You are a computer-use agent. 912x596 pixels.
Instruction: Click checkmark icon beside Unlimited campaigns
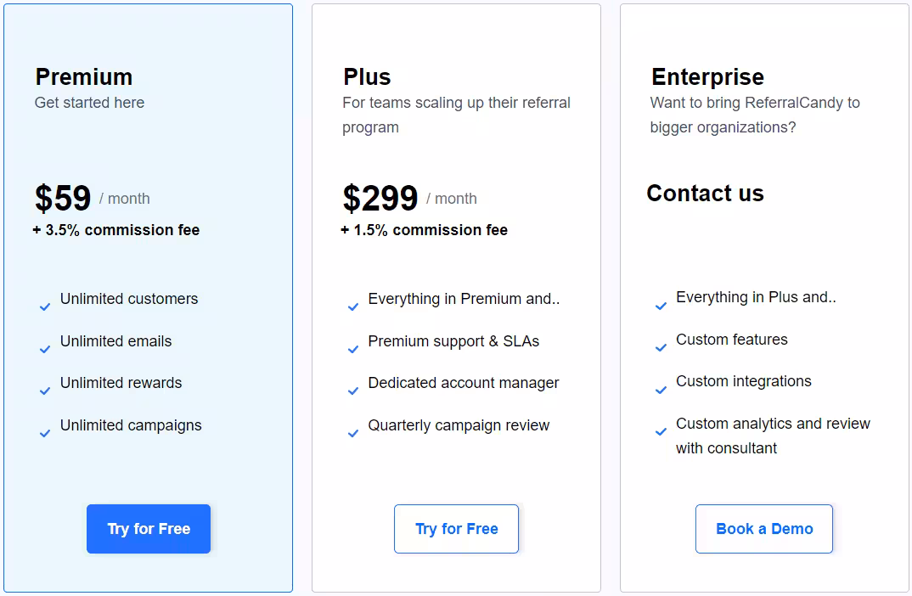(45, 433)
